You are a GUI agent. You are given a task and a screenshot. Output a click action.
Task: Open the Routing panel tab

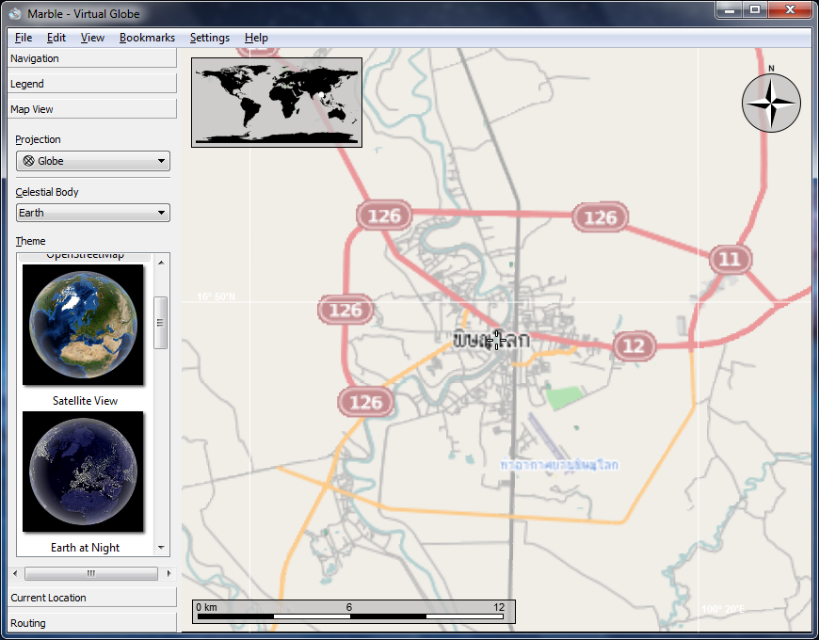pos(92,623)
